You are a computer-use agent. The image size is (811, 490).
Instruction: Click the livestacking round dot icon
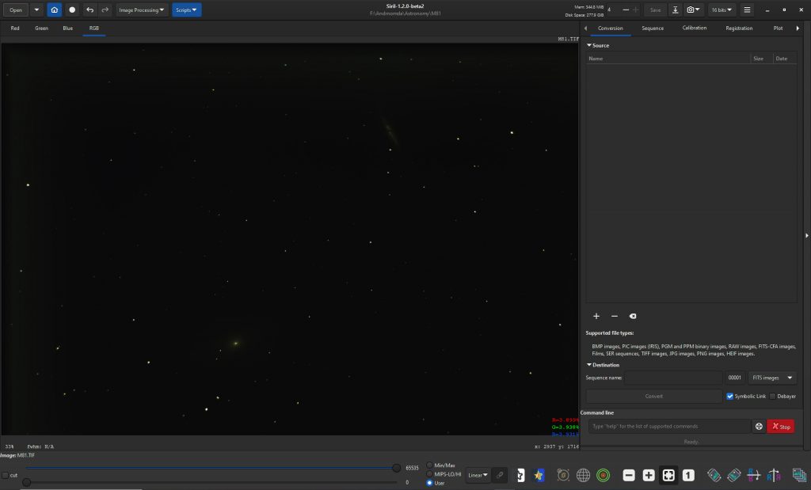[72, 9]
